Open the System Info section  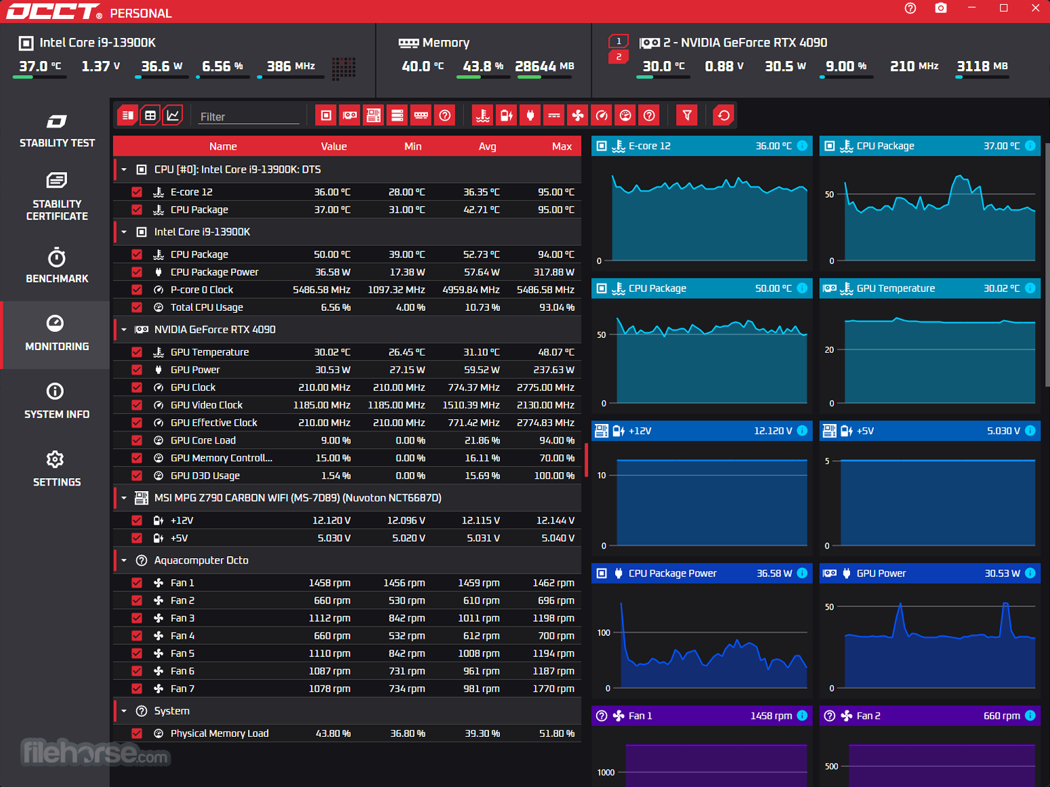click(x=56, y=401)
